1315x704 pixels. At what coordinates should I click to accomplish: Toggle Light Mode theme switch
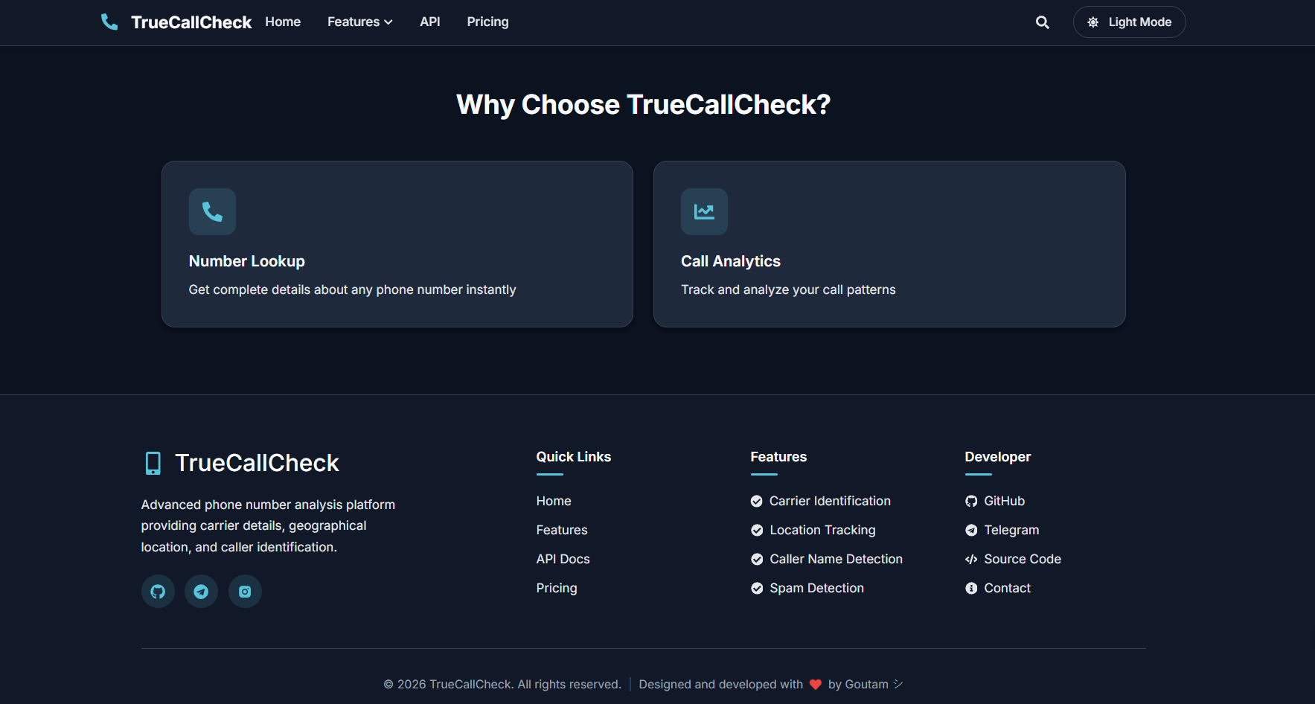(x=1129, y=22)
